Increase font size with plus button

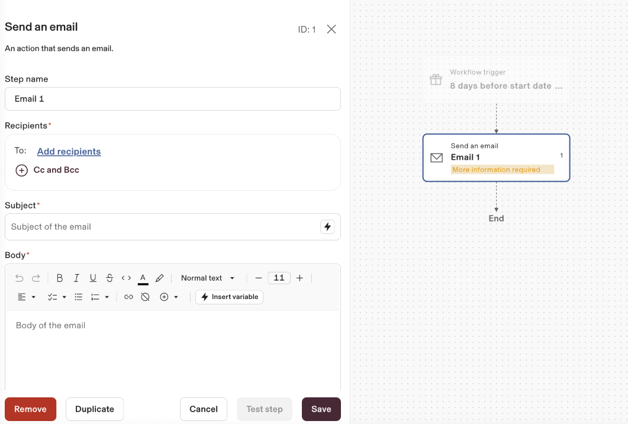click(299, 278)
